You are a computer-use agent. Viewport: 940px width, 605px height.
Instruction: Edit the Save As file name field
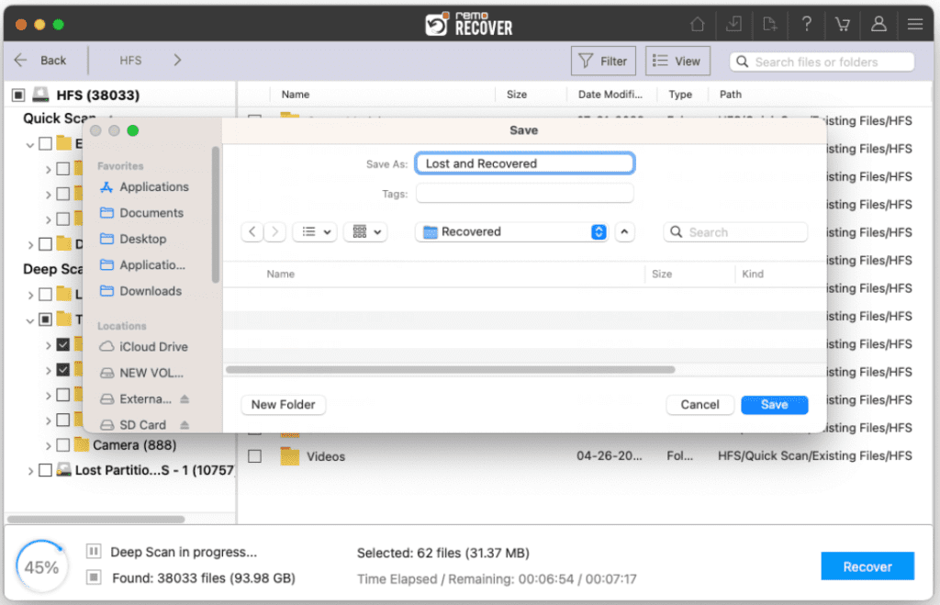point(524,162)
